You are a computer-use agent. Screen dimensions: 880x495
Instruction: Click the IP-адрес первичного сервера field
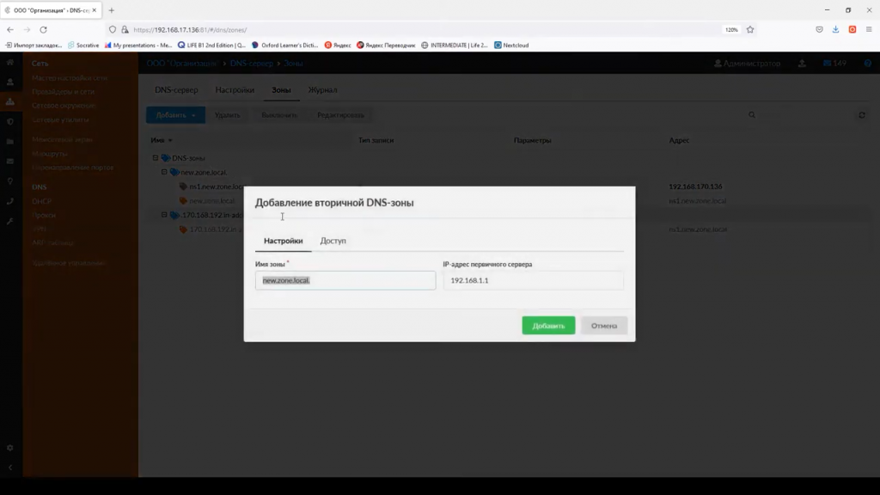point(533,281)
